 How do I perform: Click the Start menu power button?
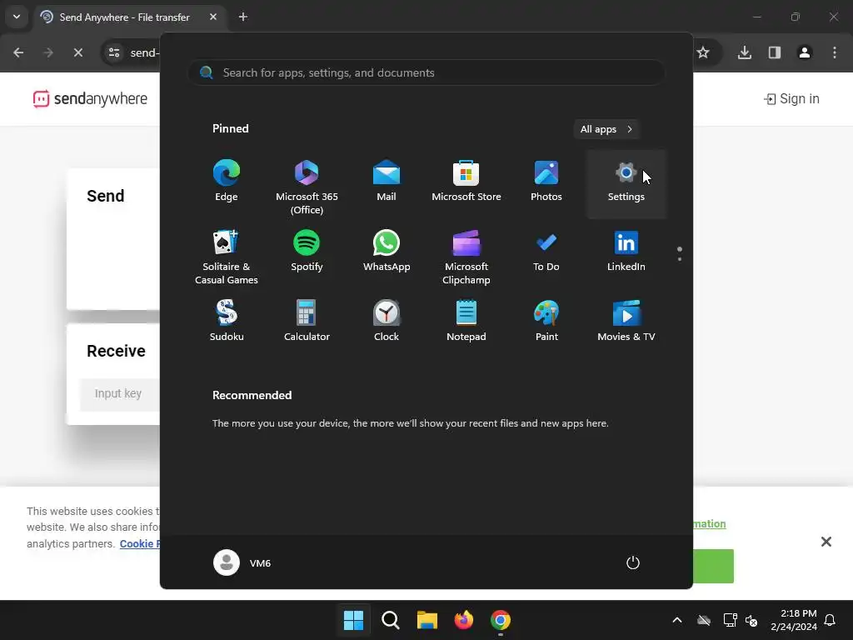(633, 562)
